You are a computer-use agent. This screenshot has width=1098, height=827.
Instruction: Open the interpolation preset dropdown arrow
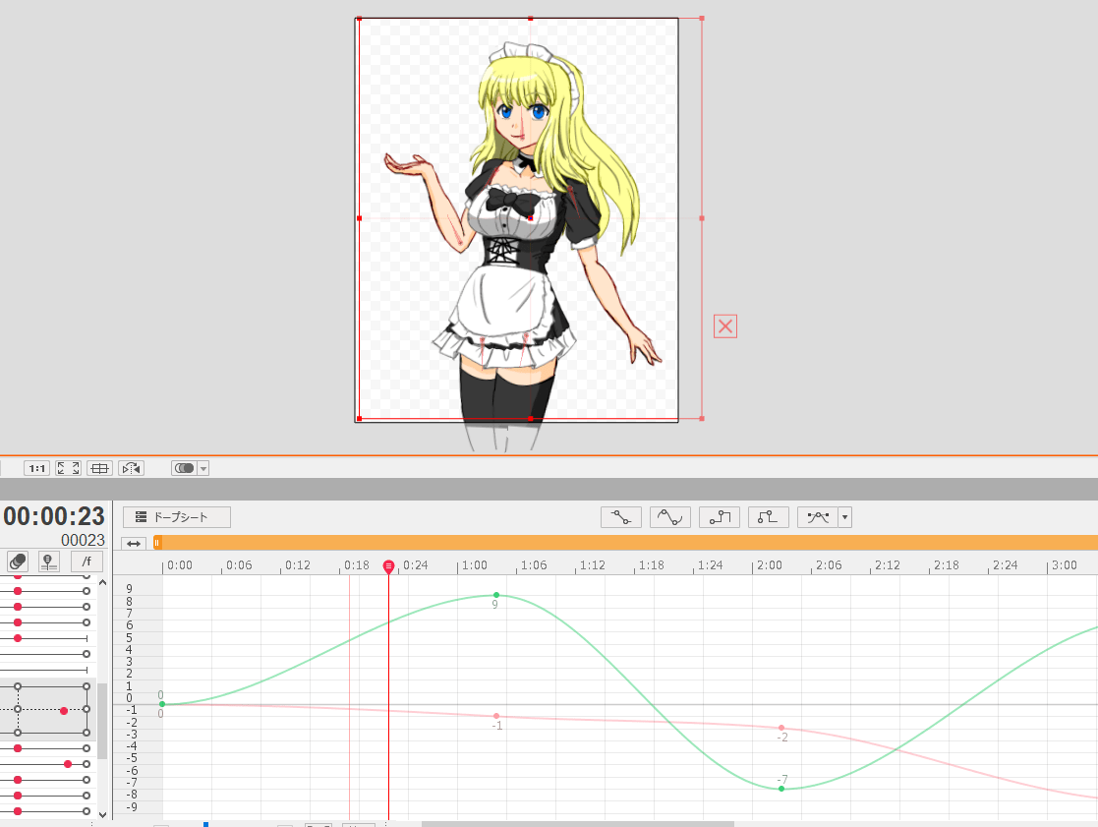pos(843,516)
